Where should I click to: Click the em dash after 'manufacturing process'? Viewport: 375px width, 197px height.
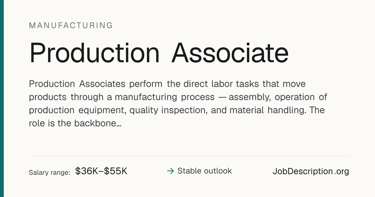tap(222, 97)
